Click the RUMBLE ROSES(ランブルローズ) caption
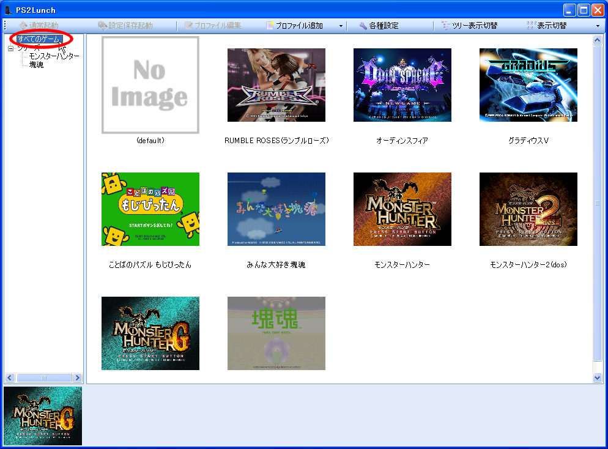Screen dimensions: 608x449 tap(276, 140)
